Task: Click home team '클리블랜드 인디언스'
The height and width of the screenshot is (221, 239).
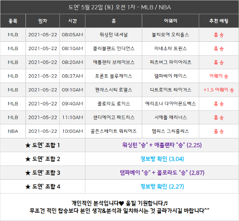Action: tap(114, 48)
